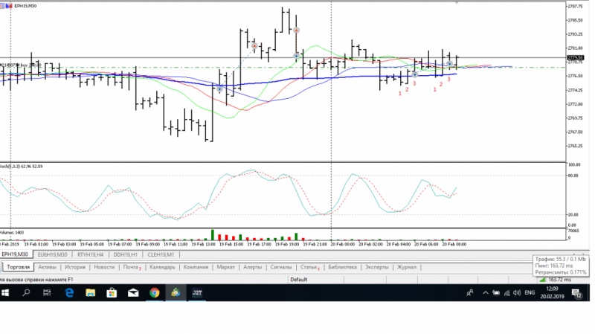This screenshot has height=334, width=595.
Task: Open the volume speaker tray icon
Action: [517, 292]
